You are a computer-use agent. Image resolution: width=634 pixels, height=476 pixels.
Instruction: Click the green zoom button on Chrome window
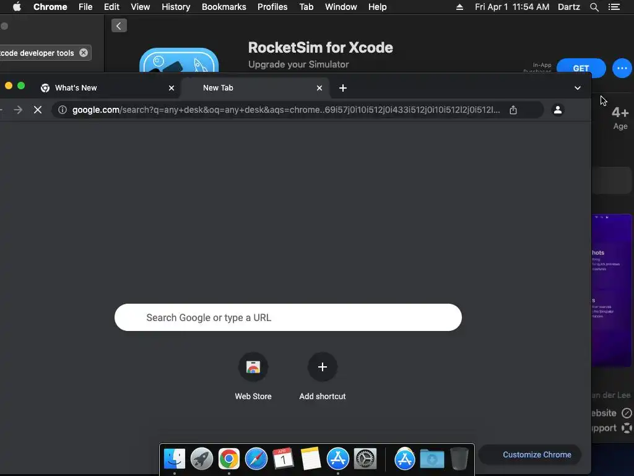[x=21, y=86]
